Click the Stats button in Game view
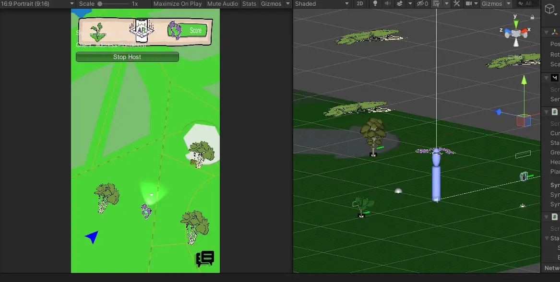560x282 pixels. coord(249,4)
